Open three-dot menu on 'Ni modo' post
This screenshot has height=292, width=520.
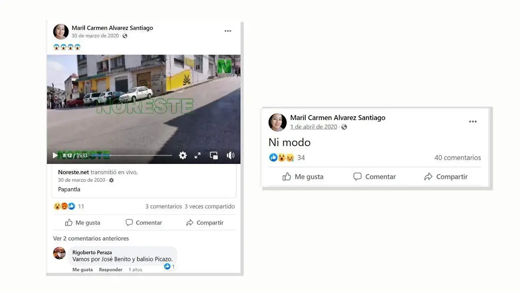coord(473,122)
